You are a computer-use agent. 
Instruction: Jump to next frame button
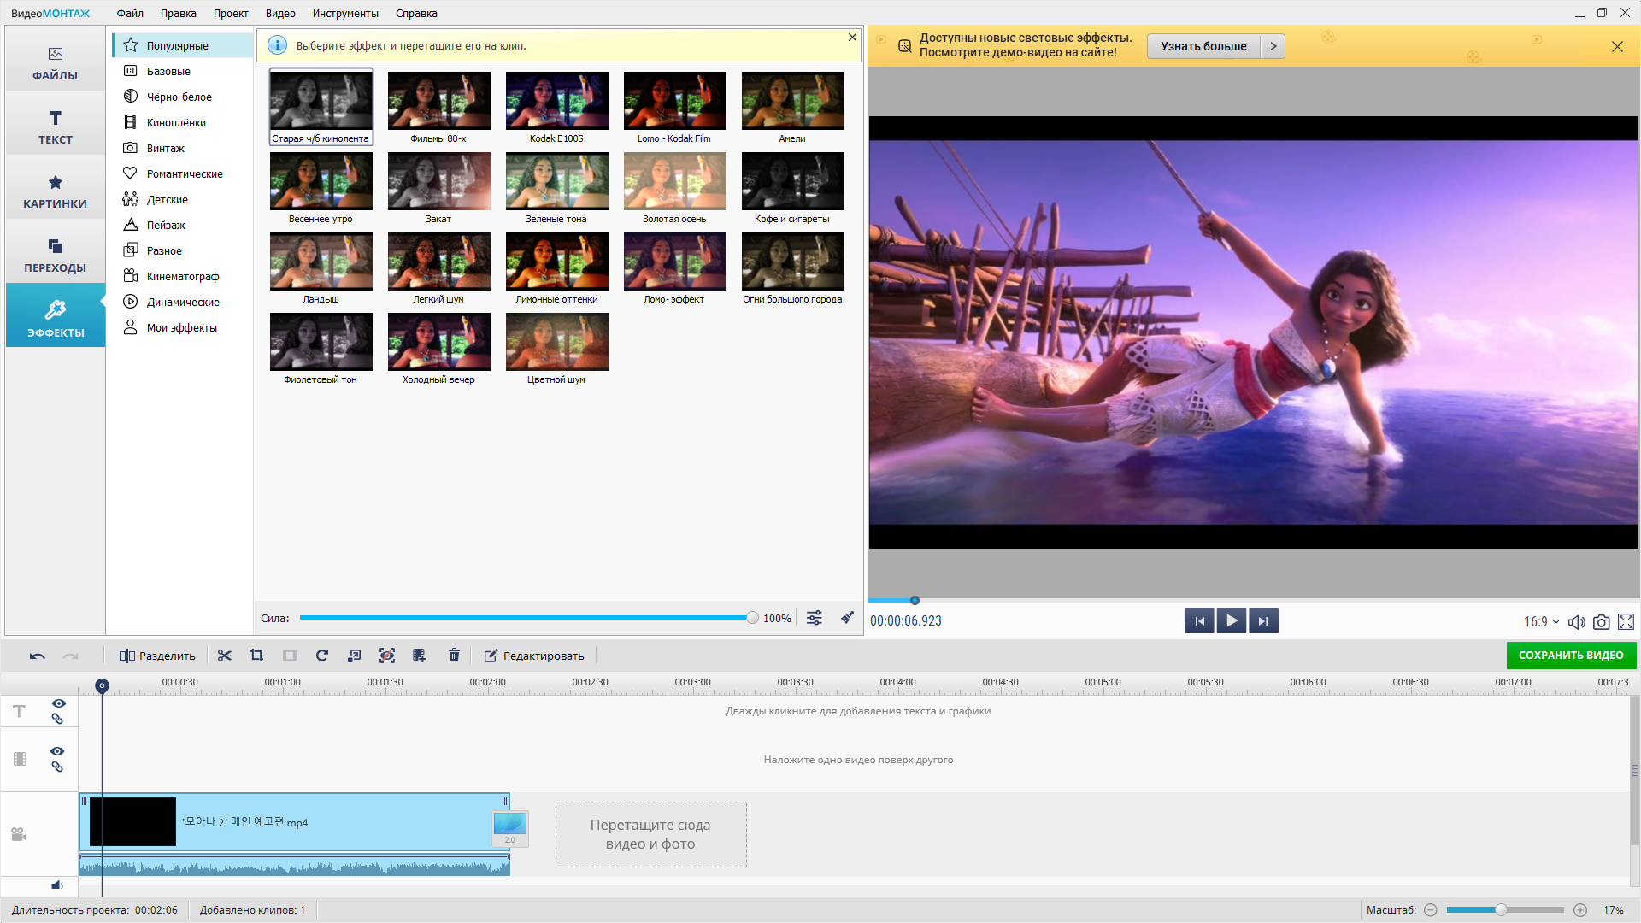pos(1263,621)
